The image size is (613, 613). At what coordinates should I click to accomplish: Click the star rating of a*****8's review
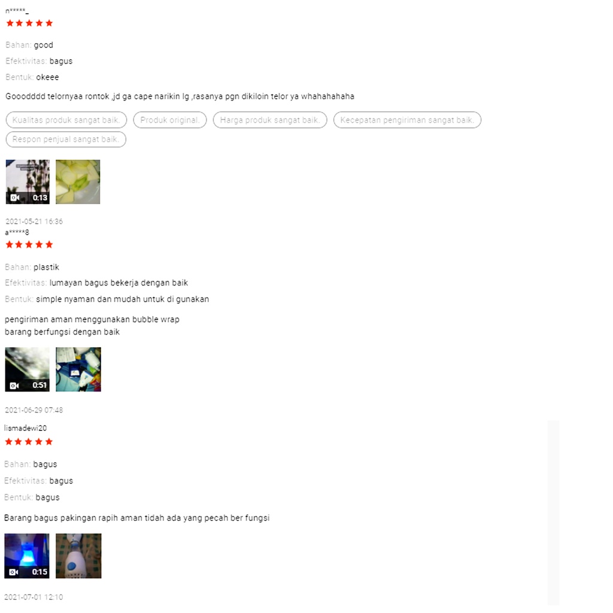[29, 245]
